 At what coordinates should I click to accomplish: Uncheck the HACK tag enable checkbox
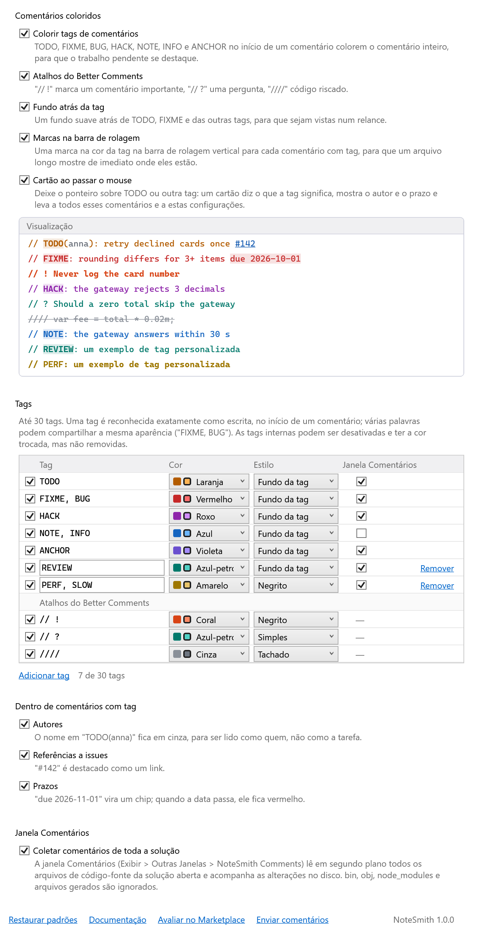tap(30, 516)
